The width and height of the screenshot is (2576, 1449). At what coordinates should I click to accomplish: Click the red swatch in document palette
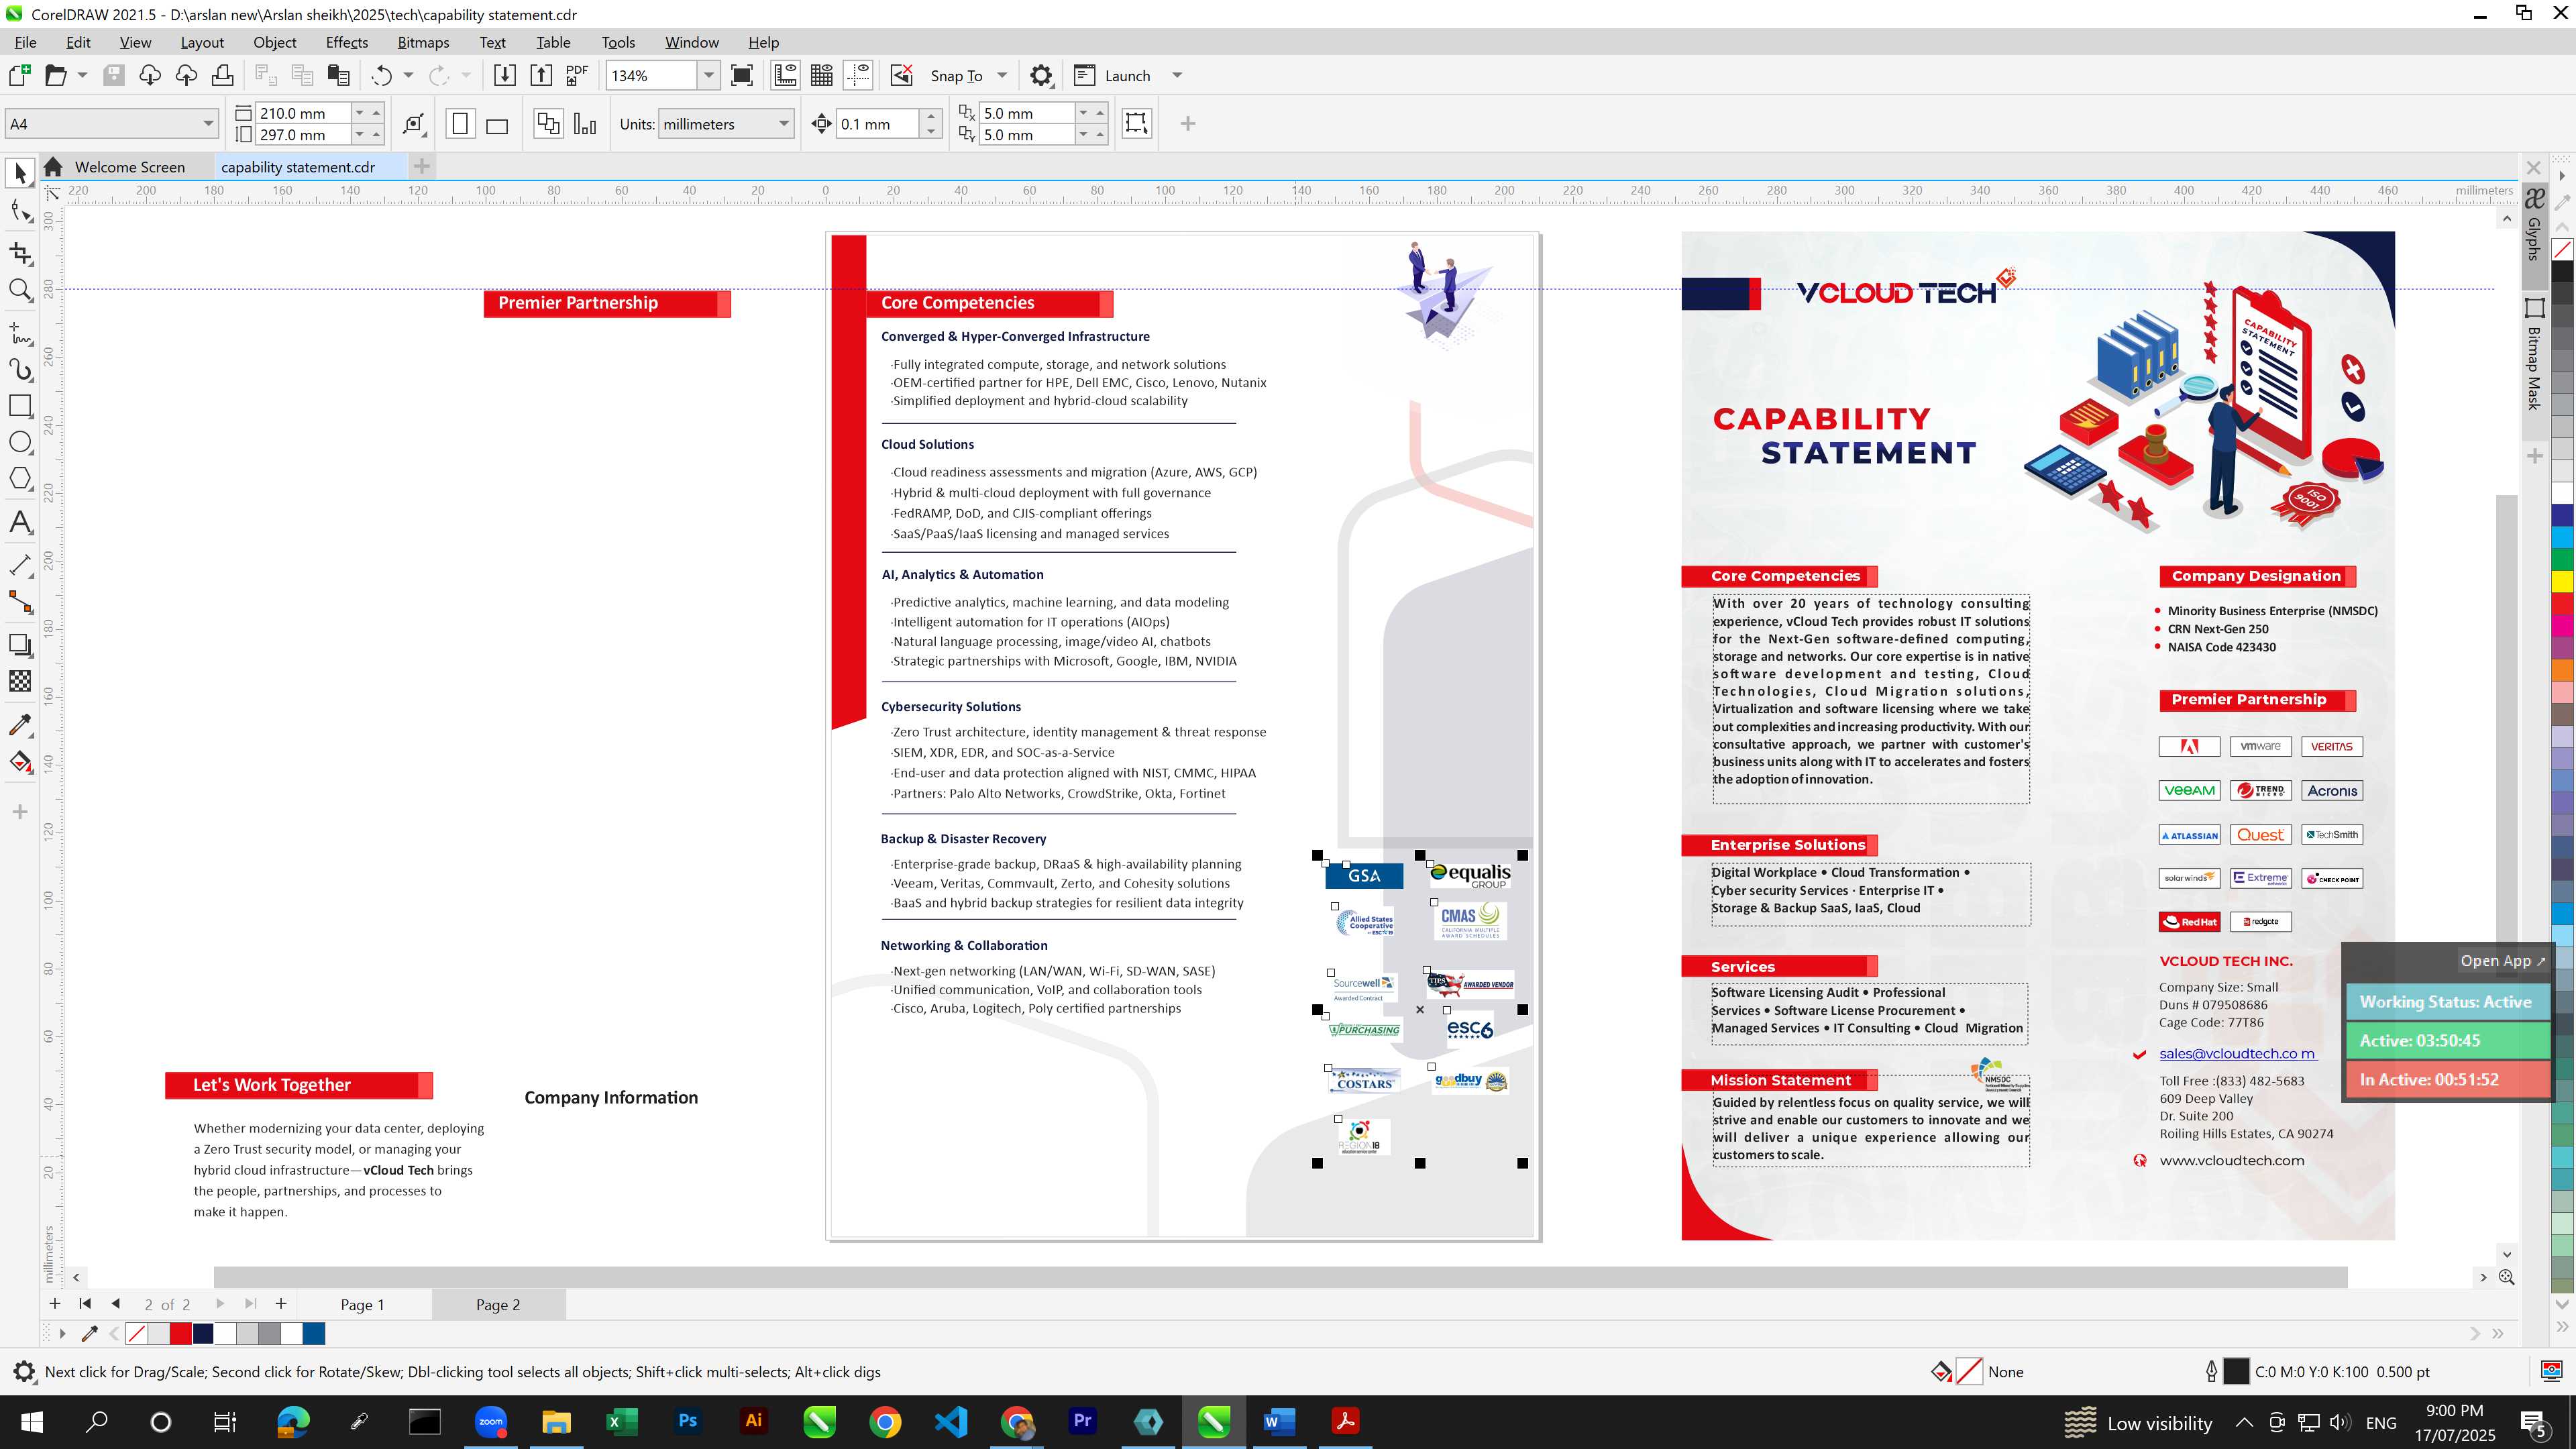tap(181, 1333)
